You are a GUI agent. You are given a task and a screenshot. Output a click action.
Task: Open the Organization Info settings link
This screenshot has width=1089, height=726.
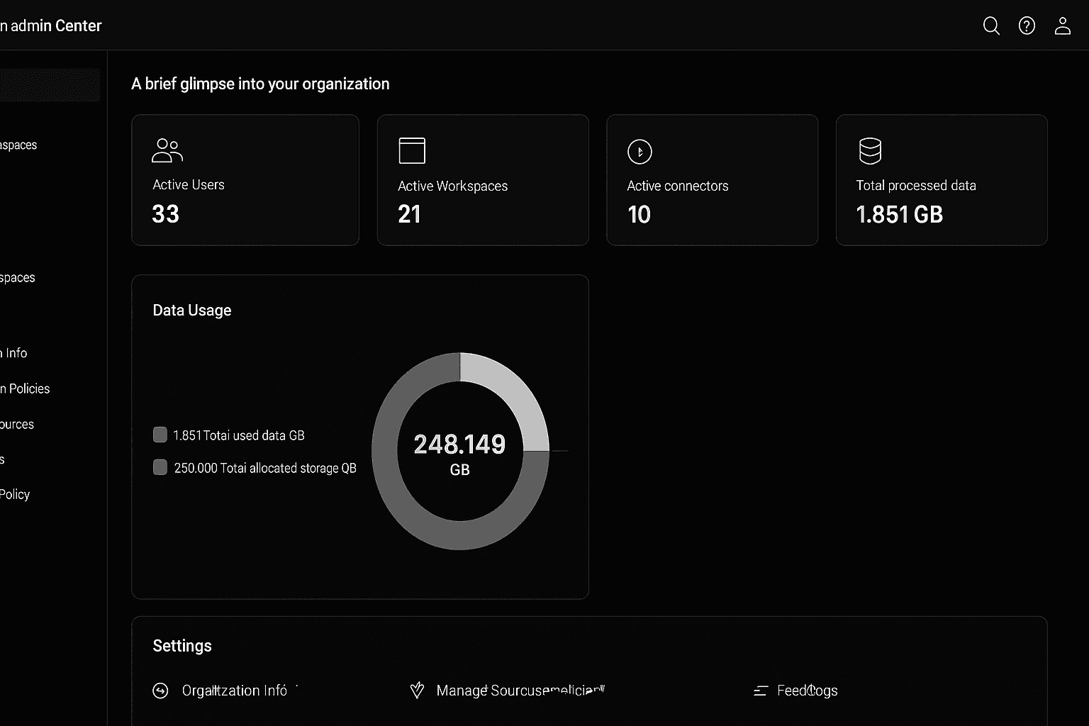pyautogui.click(x=234, y=691)
